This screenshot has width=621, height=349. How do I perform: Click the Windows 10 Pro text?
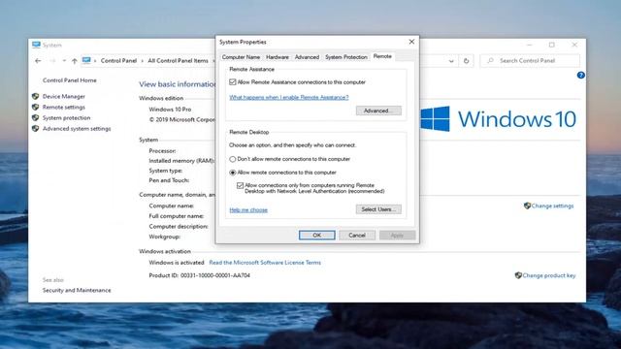click(x=170, y=110)
